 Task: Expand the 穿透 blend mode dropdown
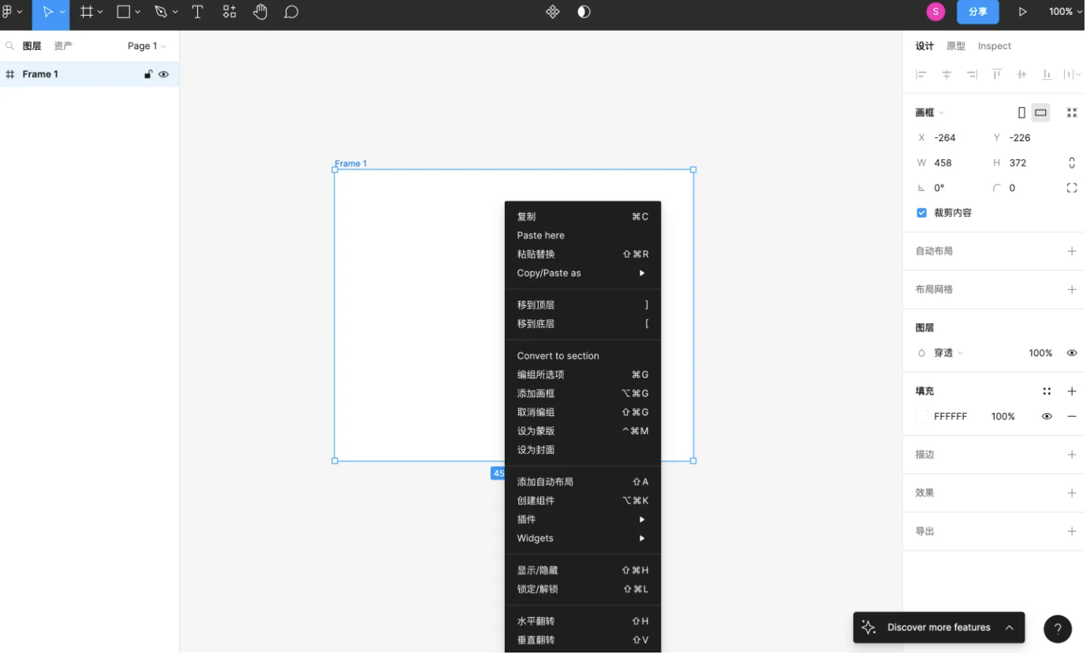coord(948,353)
